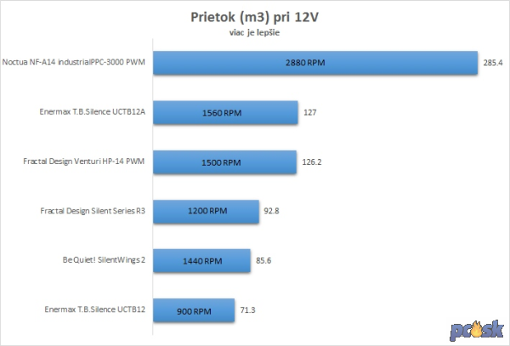Click the chart title Prietok (m3) pri 12V
Viewport: 510px width, 346px height.
(x=254, y=17)
